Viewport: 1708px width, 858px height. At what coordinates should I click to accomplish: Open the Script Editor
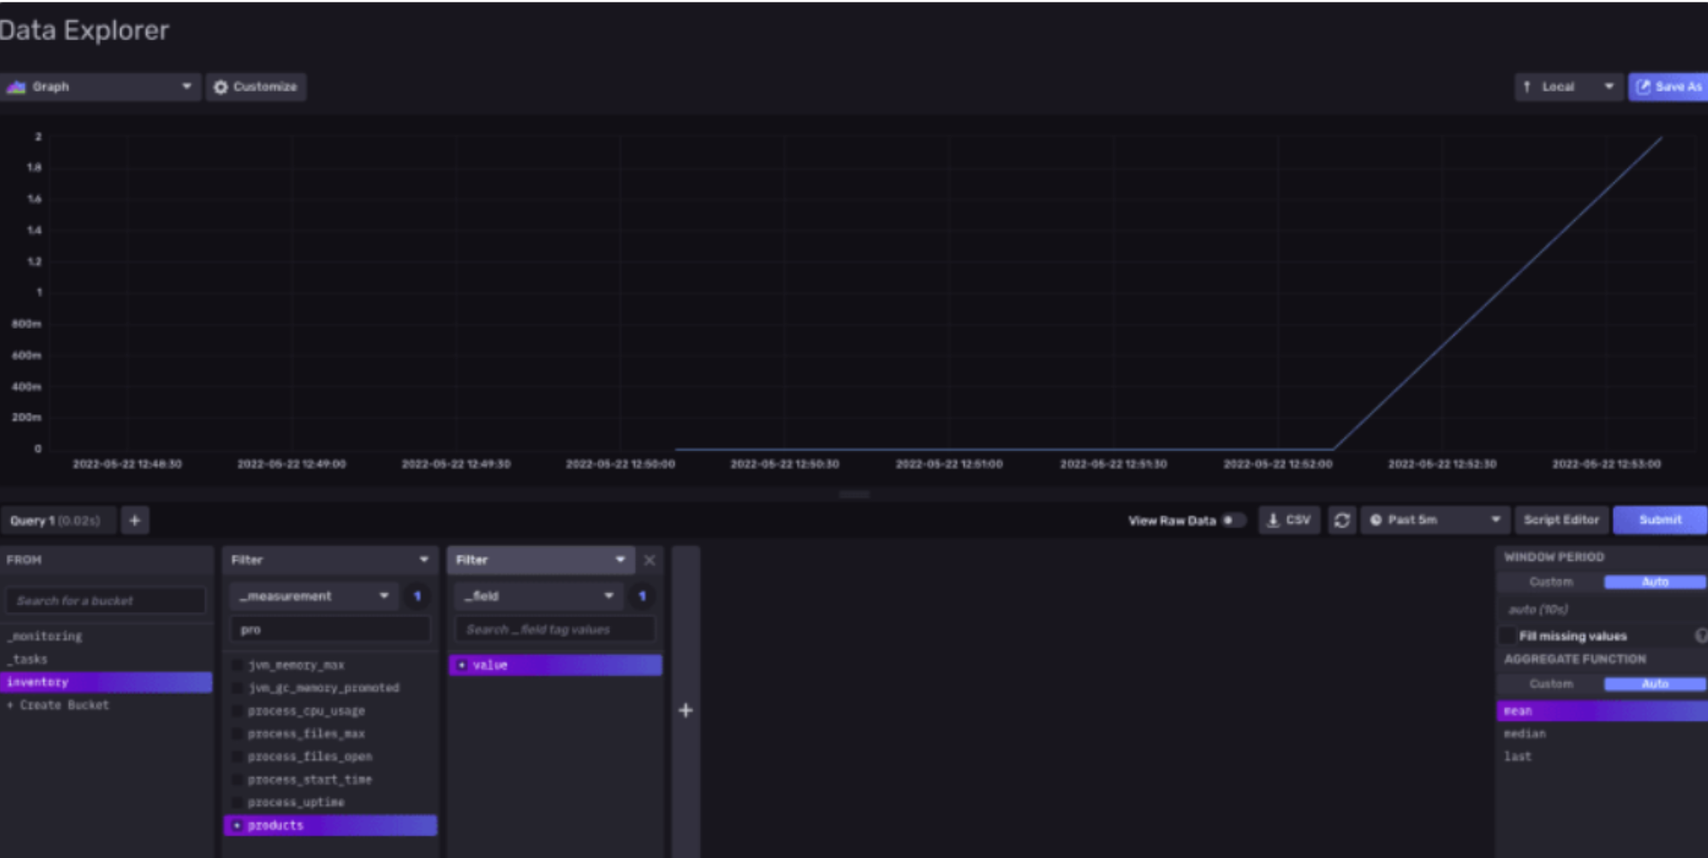pyautogui.click(x=1562, y=520)
